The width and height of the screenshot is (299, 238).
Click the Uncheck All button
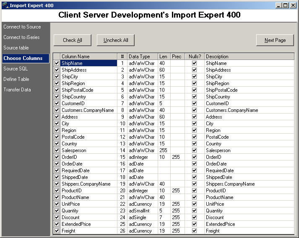[x=116, y=40]
